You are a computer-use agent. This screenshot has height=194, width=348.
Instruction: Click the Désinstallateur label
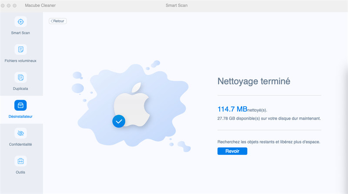tap(20, 116)
